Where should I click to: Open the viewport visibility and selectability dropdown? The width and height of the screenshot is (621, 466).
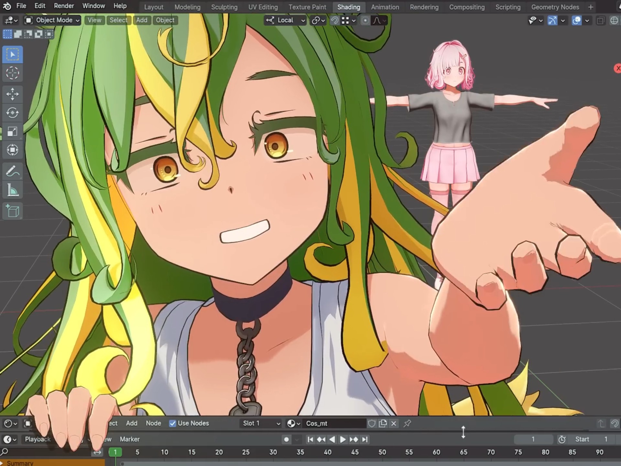point(535,20)
